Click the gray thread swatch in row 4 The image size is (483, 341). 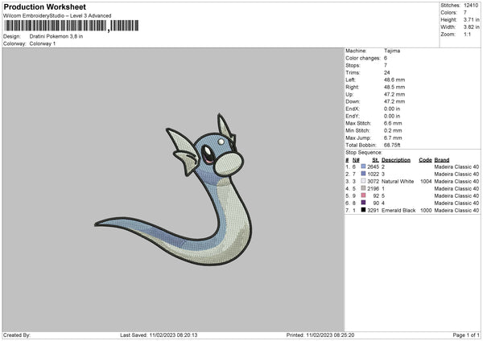click(363, 188)
